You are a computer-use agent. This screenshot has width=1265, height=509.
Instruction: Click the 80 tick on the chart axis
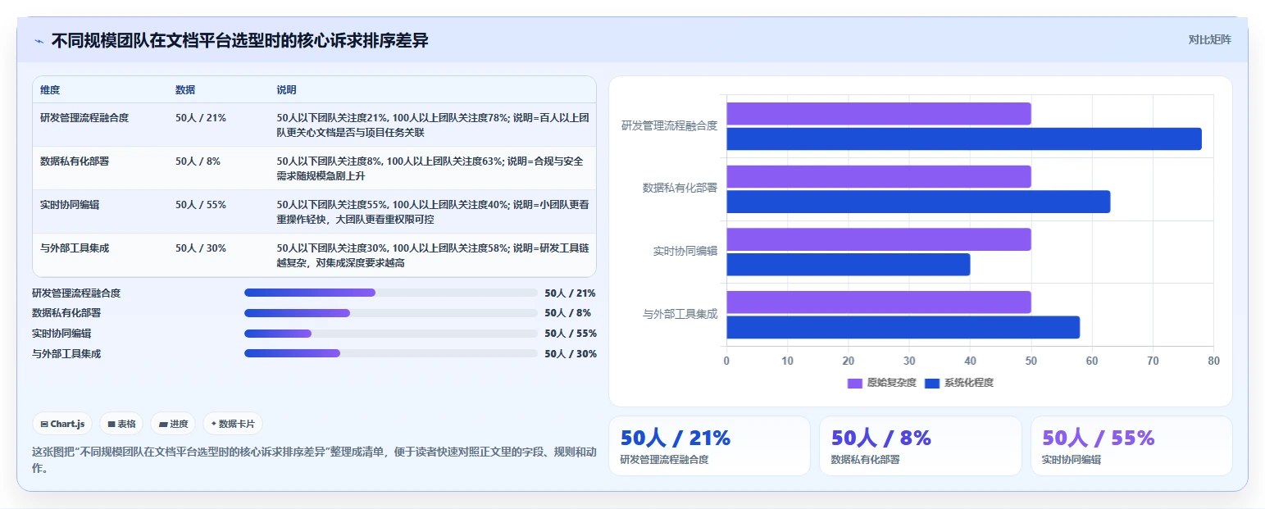coord(1213,361)
